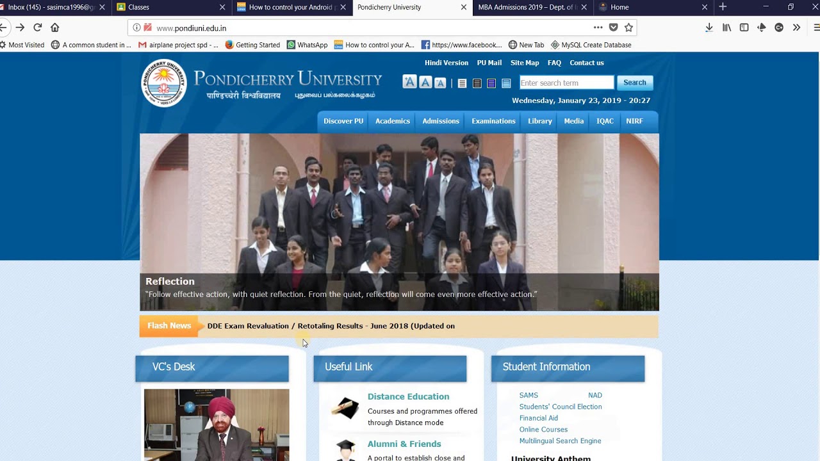The height and width of the screenshot is (461, 820).
Task: Click the Search button
Action: coord(635,83)
